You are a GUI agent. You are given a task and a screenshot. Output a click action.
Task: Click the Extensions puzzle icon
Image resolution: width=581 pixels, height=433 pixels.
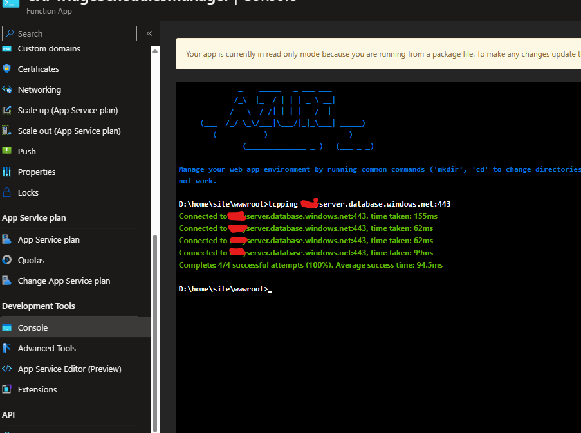click(8, 389)
